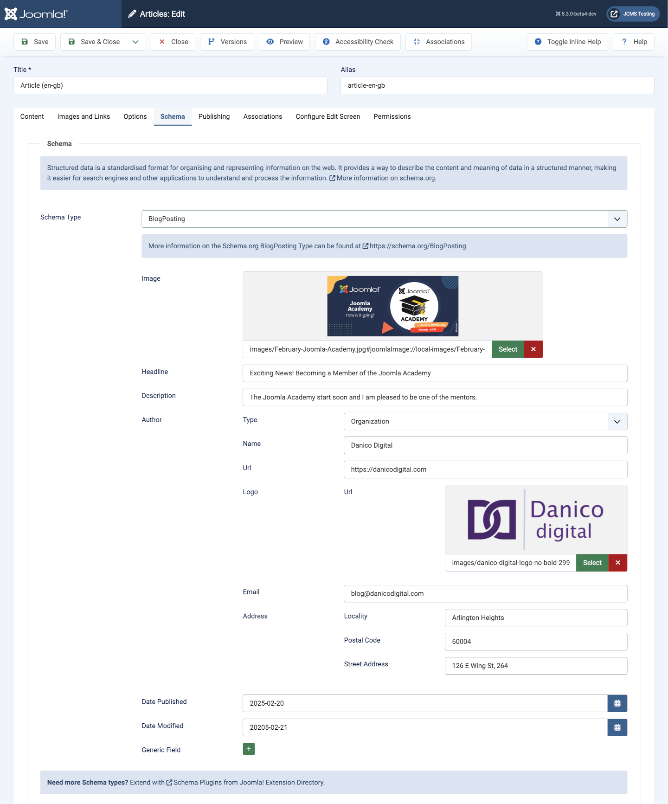Click the Street Address field
Screen dimensions: 668x804
(x=536, y=666)
